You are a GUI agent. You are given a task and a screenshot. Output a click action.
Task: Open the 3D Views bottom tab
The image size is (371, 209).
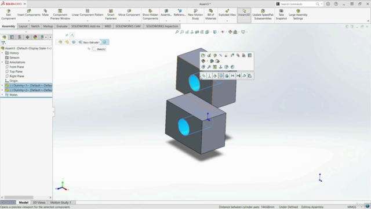pyautogui.click(x=39, y=203)
